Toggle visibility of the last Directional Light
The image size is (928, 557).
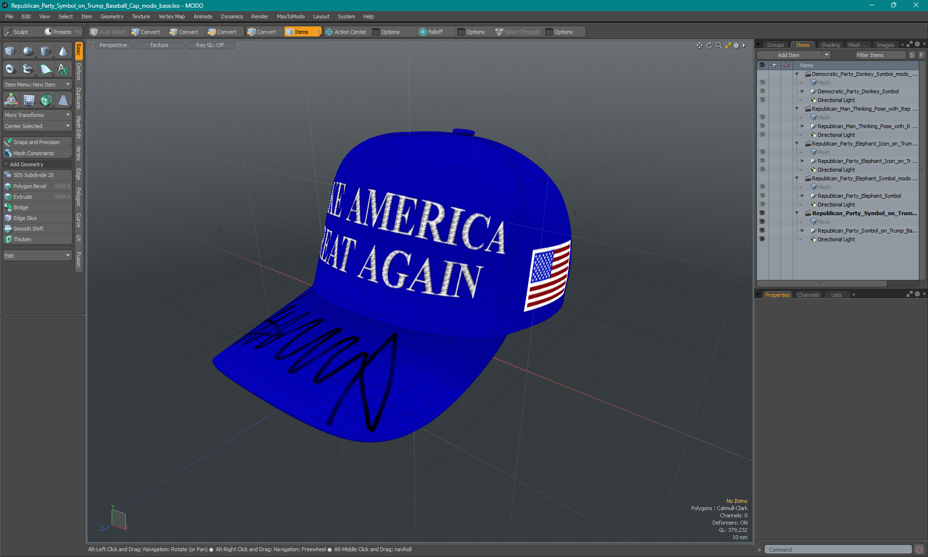(x=762, y=239)
